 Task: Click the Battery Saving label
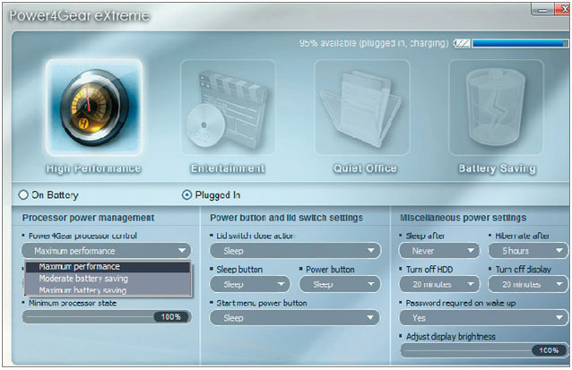497,168
